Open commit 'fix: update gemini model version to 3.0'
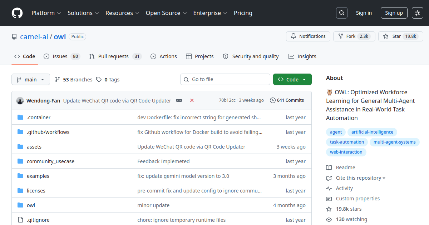Image resolution: width=429 pixels, height=225 pixels. (x=183, y=176)
